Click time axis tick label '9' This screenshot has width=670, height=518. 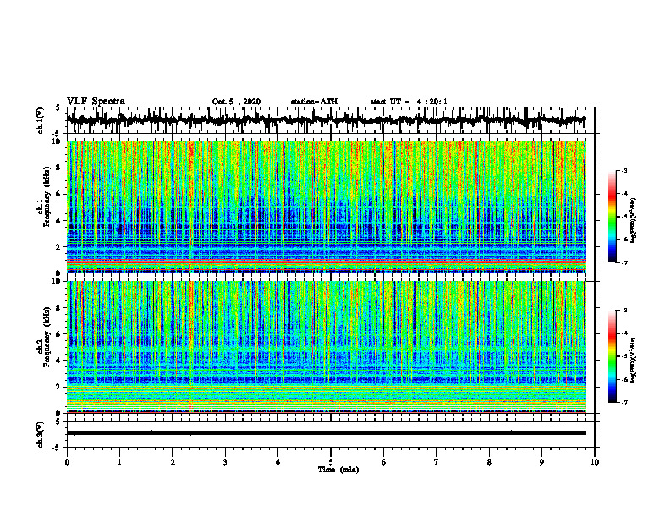pos(541,462)
